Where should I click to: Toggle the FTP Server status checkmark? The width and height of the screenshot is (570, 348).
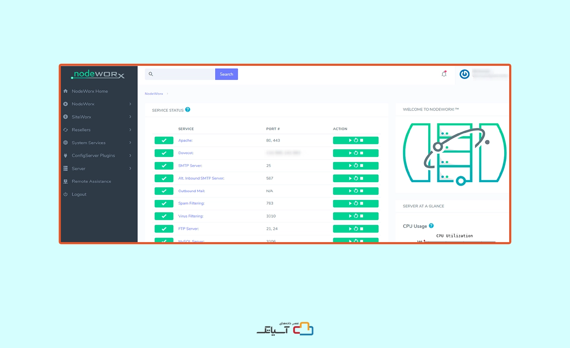pos(164,229)
